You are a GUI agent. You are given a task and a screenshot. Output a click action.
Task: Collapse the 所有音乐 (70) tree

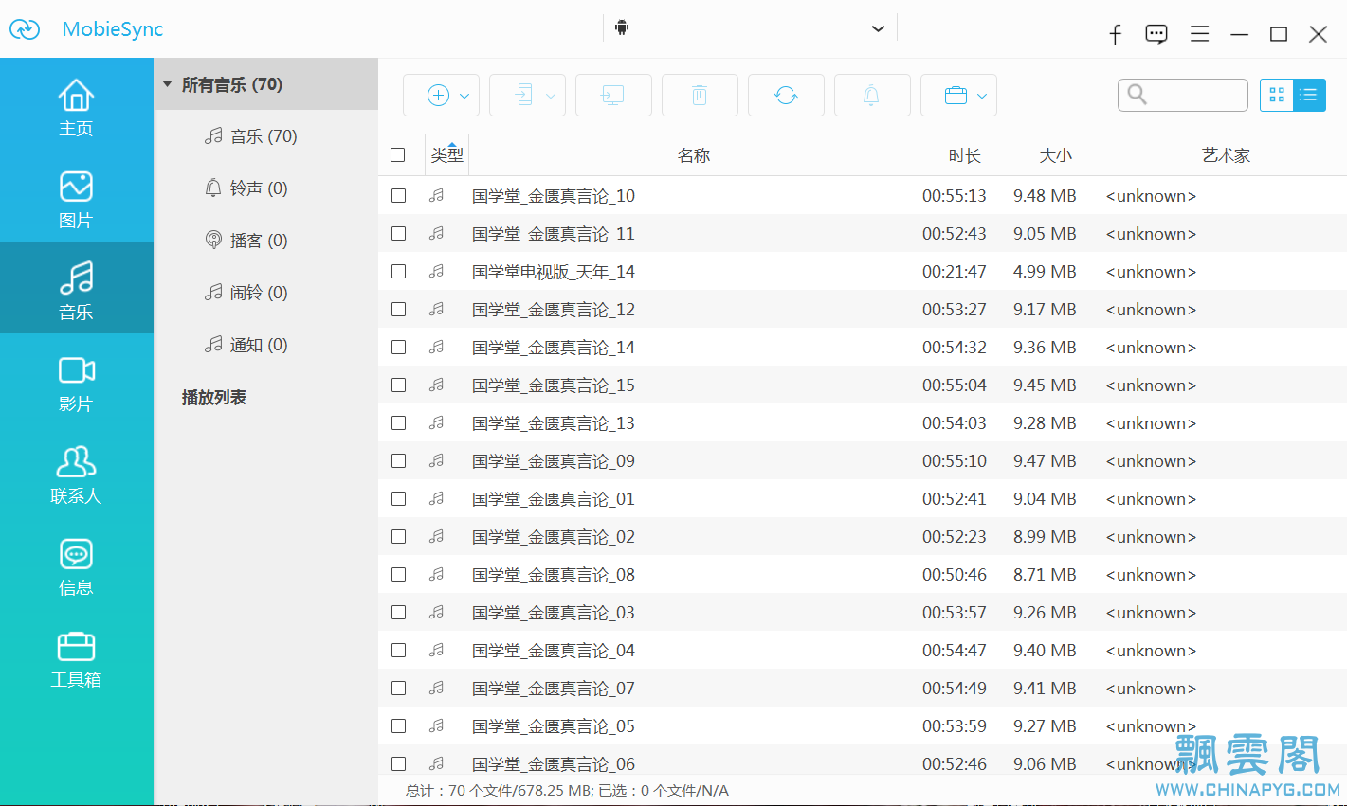(x=168, y=84)
